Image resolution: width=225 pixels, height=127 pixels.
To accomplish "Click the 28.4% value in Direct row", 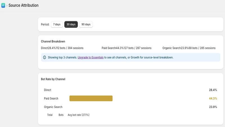I will pos(213,90).
